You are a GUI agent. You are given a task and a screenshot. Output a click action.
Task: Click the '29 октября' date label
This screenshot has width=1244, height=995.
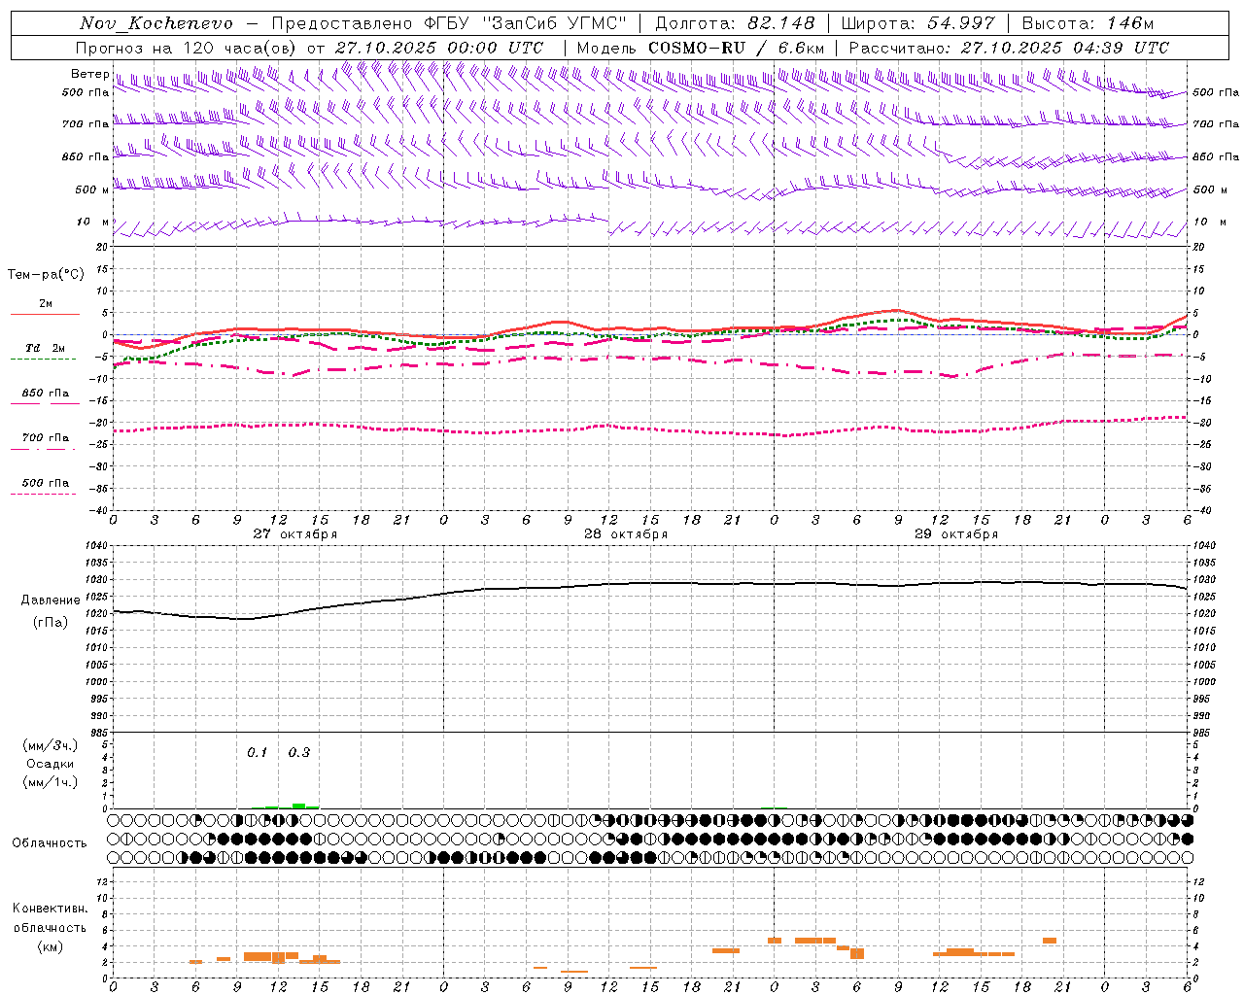pos(956,534)
